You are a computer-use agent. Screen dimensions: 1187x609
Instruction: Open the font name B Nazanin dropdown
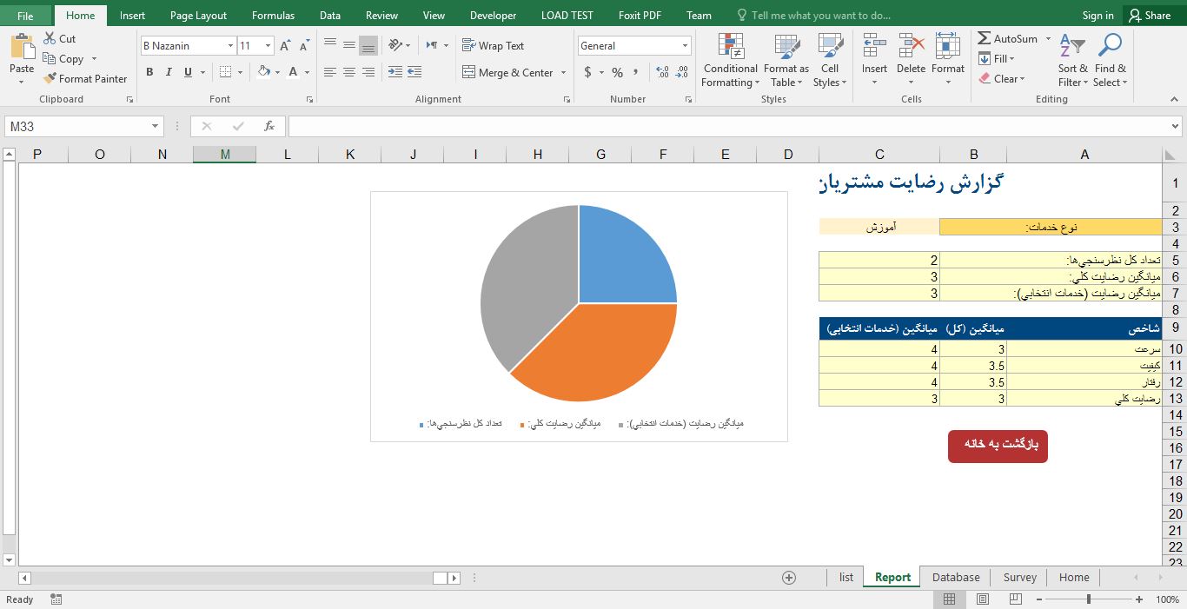(230, 46)
